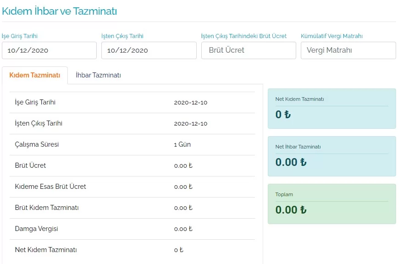The image size is (403, 264).
Task: Click the green Toplam result card
Action: pyautogui.click(x=331, y=204)
